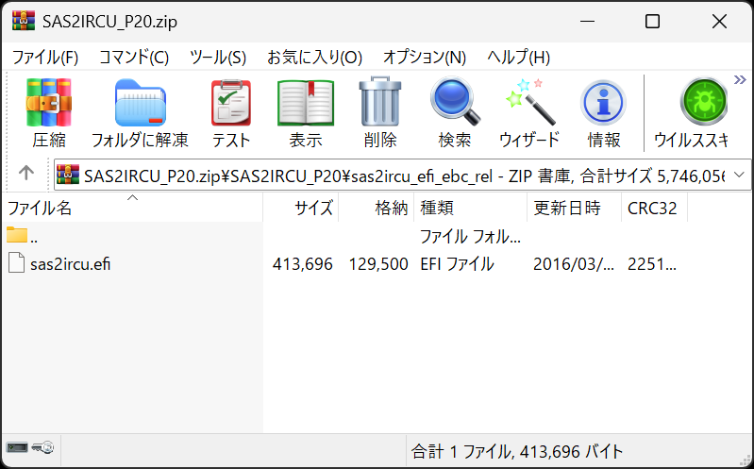Open the address bar path dropdown arrow
The width and height of the screenshot is (754, 469).
(740, 175)
